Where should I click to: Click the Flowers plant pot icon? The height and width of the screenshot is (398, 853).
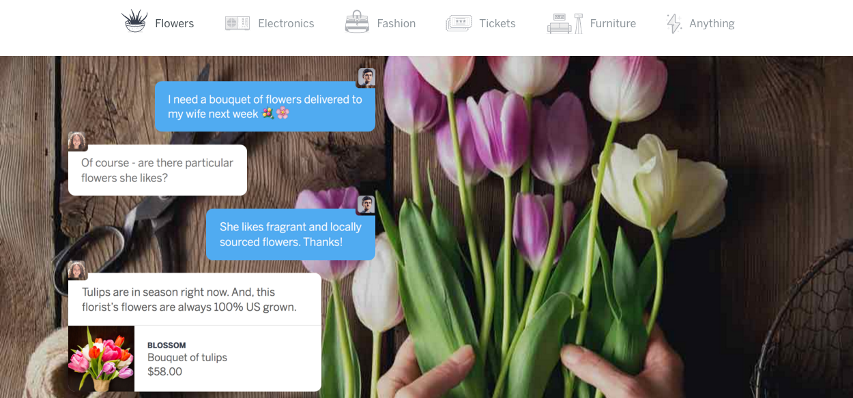click(x=134, y=21)
